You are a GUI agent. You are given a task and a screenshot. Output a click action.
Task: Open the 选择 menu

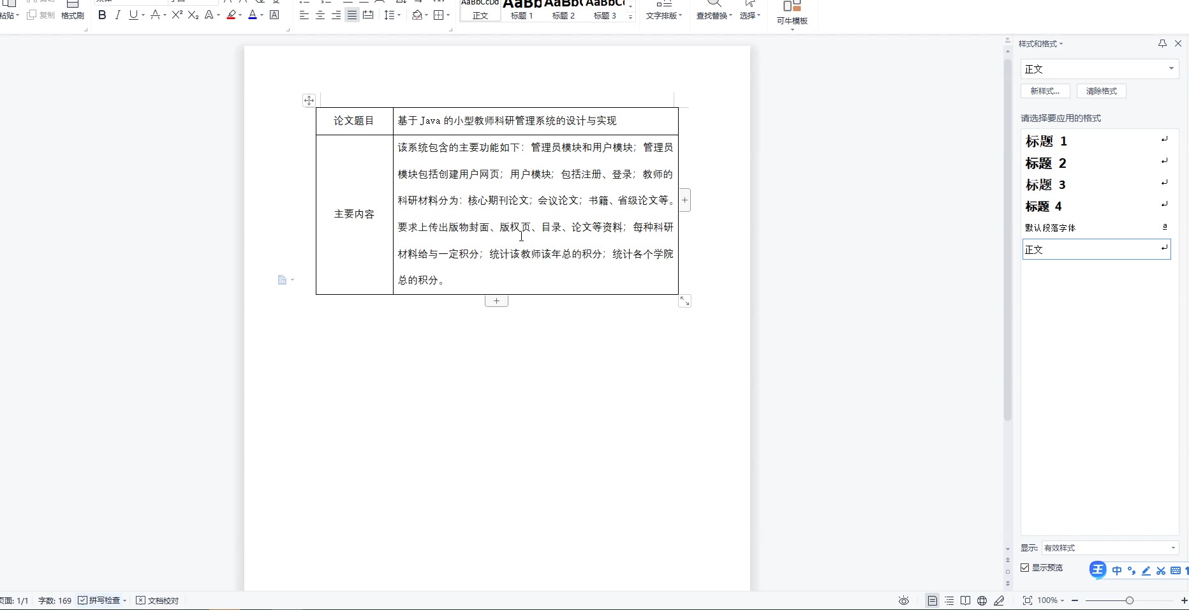[750, 10]
